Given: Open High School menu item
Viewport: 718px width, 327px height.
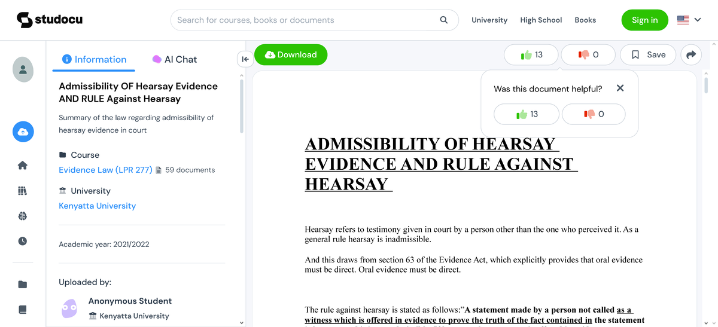Looking at the screenshot, I should [x=541, y=20].
